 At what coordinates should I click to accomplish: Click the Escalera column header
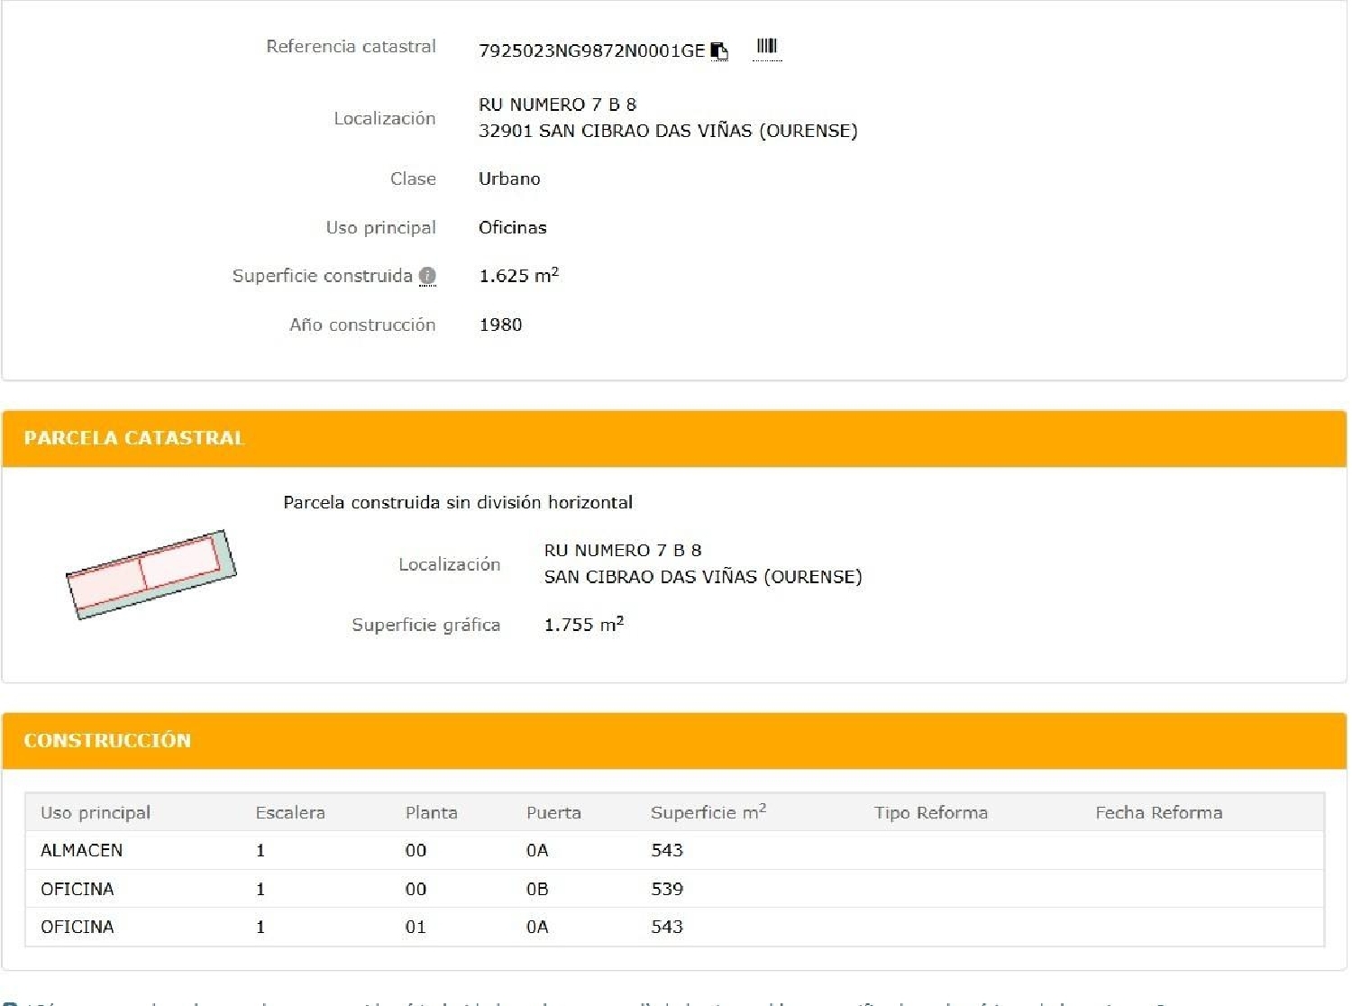290,813
